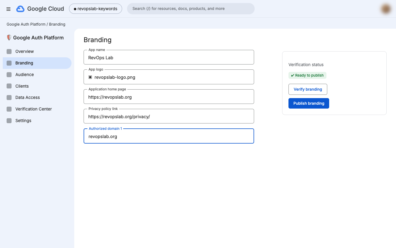Screen dimensions: 396x248
Task: Open the user account avatar
Action: 386,9
